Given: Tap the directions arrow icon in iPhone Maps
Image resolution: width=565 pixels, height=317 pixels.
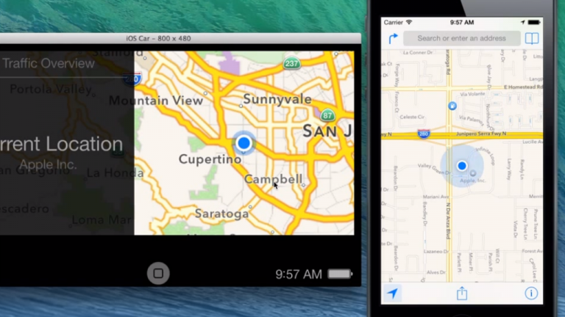Looking at the screenshot, I should [393, 38].
